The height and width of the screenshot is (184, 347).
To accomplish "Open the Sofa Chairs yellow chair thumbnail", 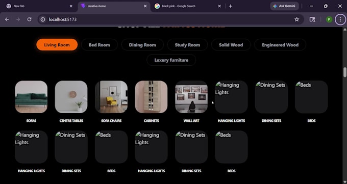I will (111, 97).
